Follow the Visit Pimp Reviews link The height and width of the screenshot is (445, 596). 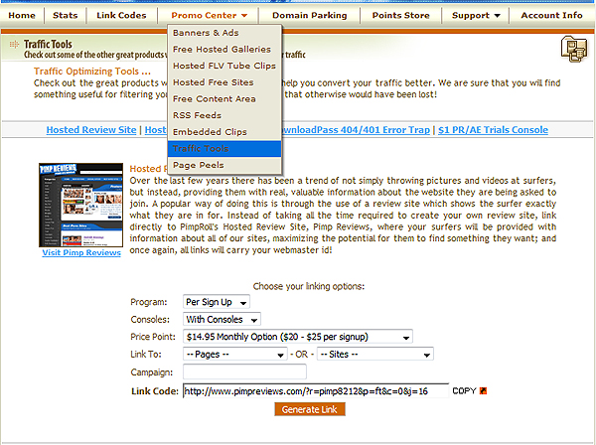coord(77,252)
